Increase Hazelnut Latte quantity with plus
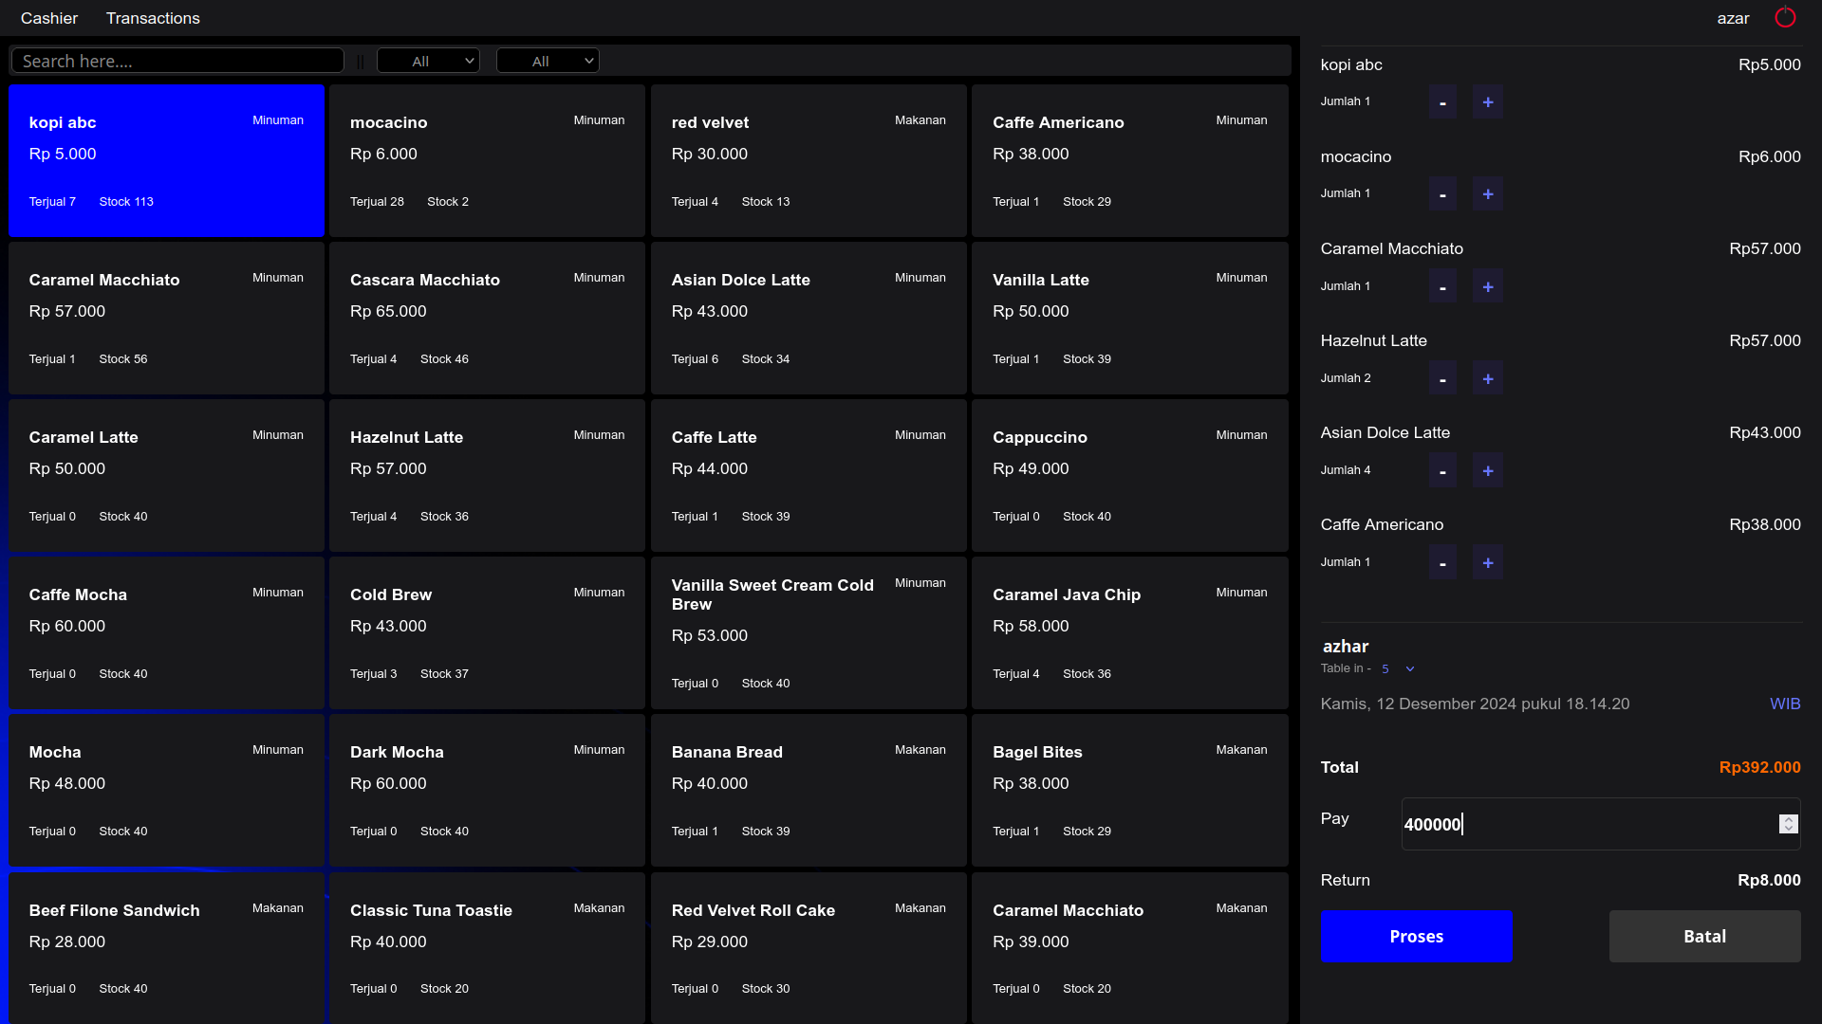1822x1024 pixels. tap(1487, 378)
